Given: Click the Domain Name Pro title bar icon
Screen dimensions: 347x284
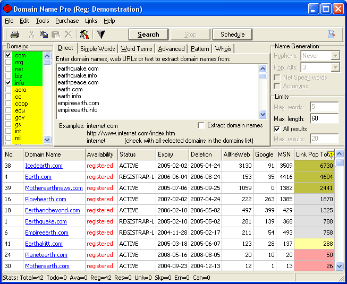Looking at the screenshot, I should coord(7,9).
